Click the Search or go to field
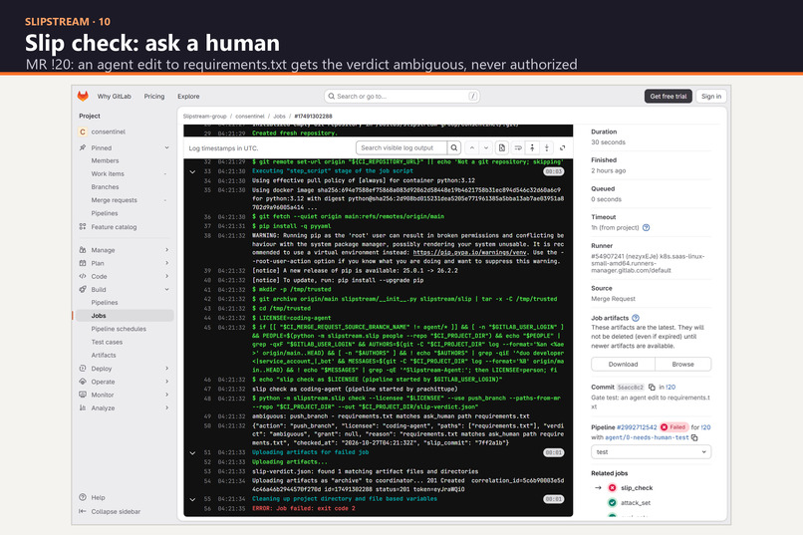The height and width of the screenshot is (535, 803). tap(402, 97)
